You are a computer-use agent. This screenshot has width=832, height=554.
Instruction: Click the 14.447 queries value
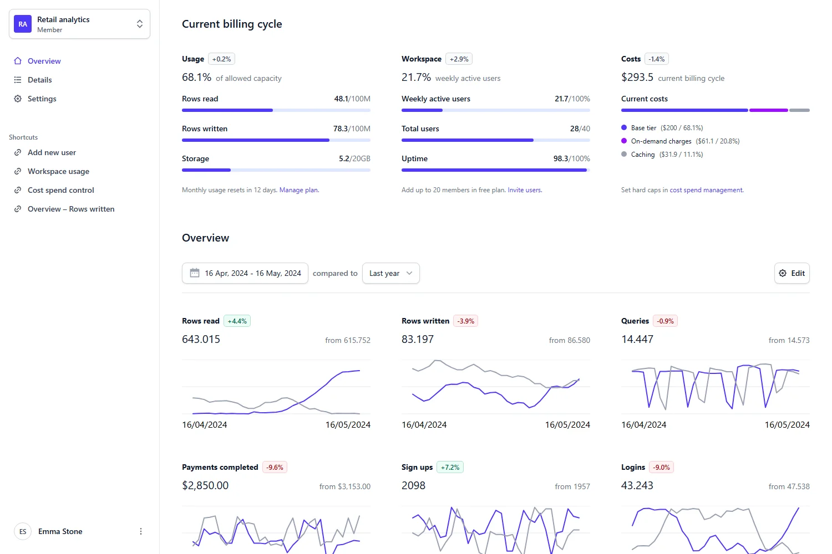point(637,339)
